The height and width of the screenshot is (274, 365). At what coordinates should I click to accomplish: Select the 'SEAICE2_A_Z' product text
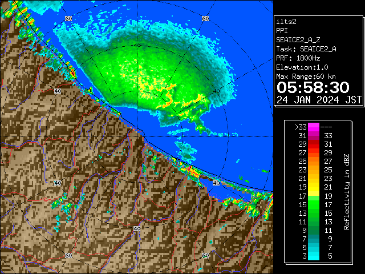point(298,40)
